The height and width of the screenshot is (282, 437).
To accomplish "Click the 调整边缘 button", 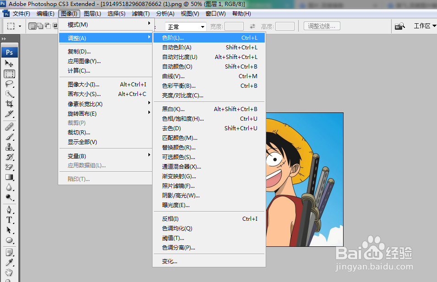I will pos(322,26).
